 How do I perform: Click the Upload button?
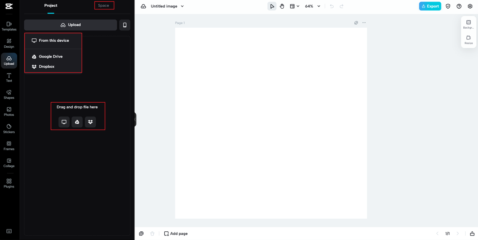coord(70,25)
